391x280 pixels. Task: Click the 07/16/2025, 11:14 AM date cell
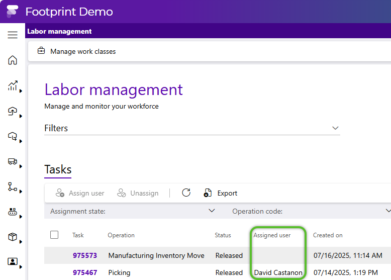point(348,255)
